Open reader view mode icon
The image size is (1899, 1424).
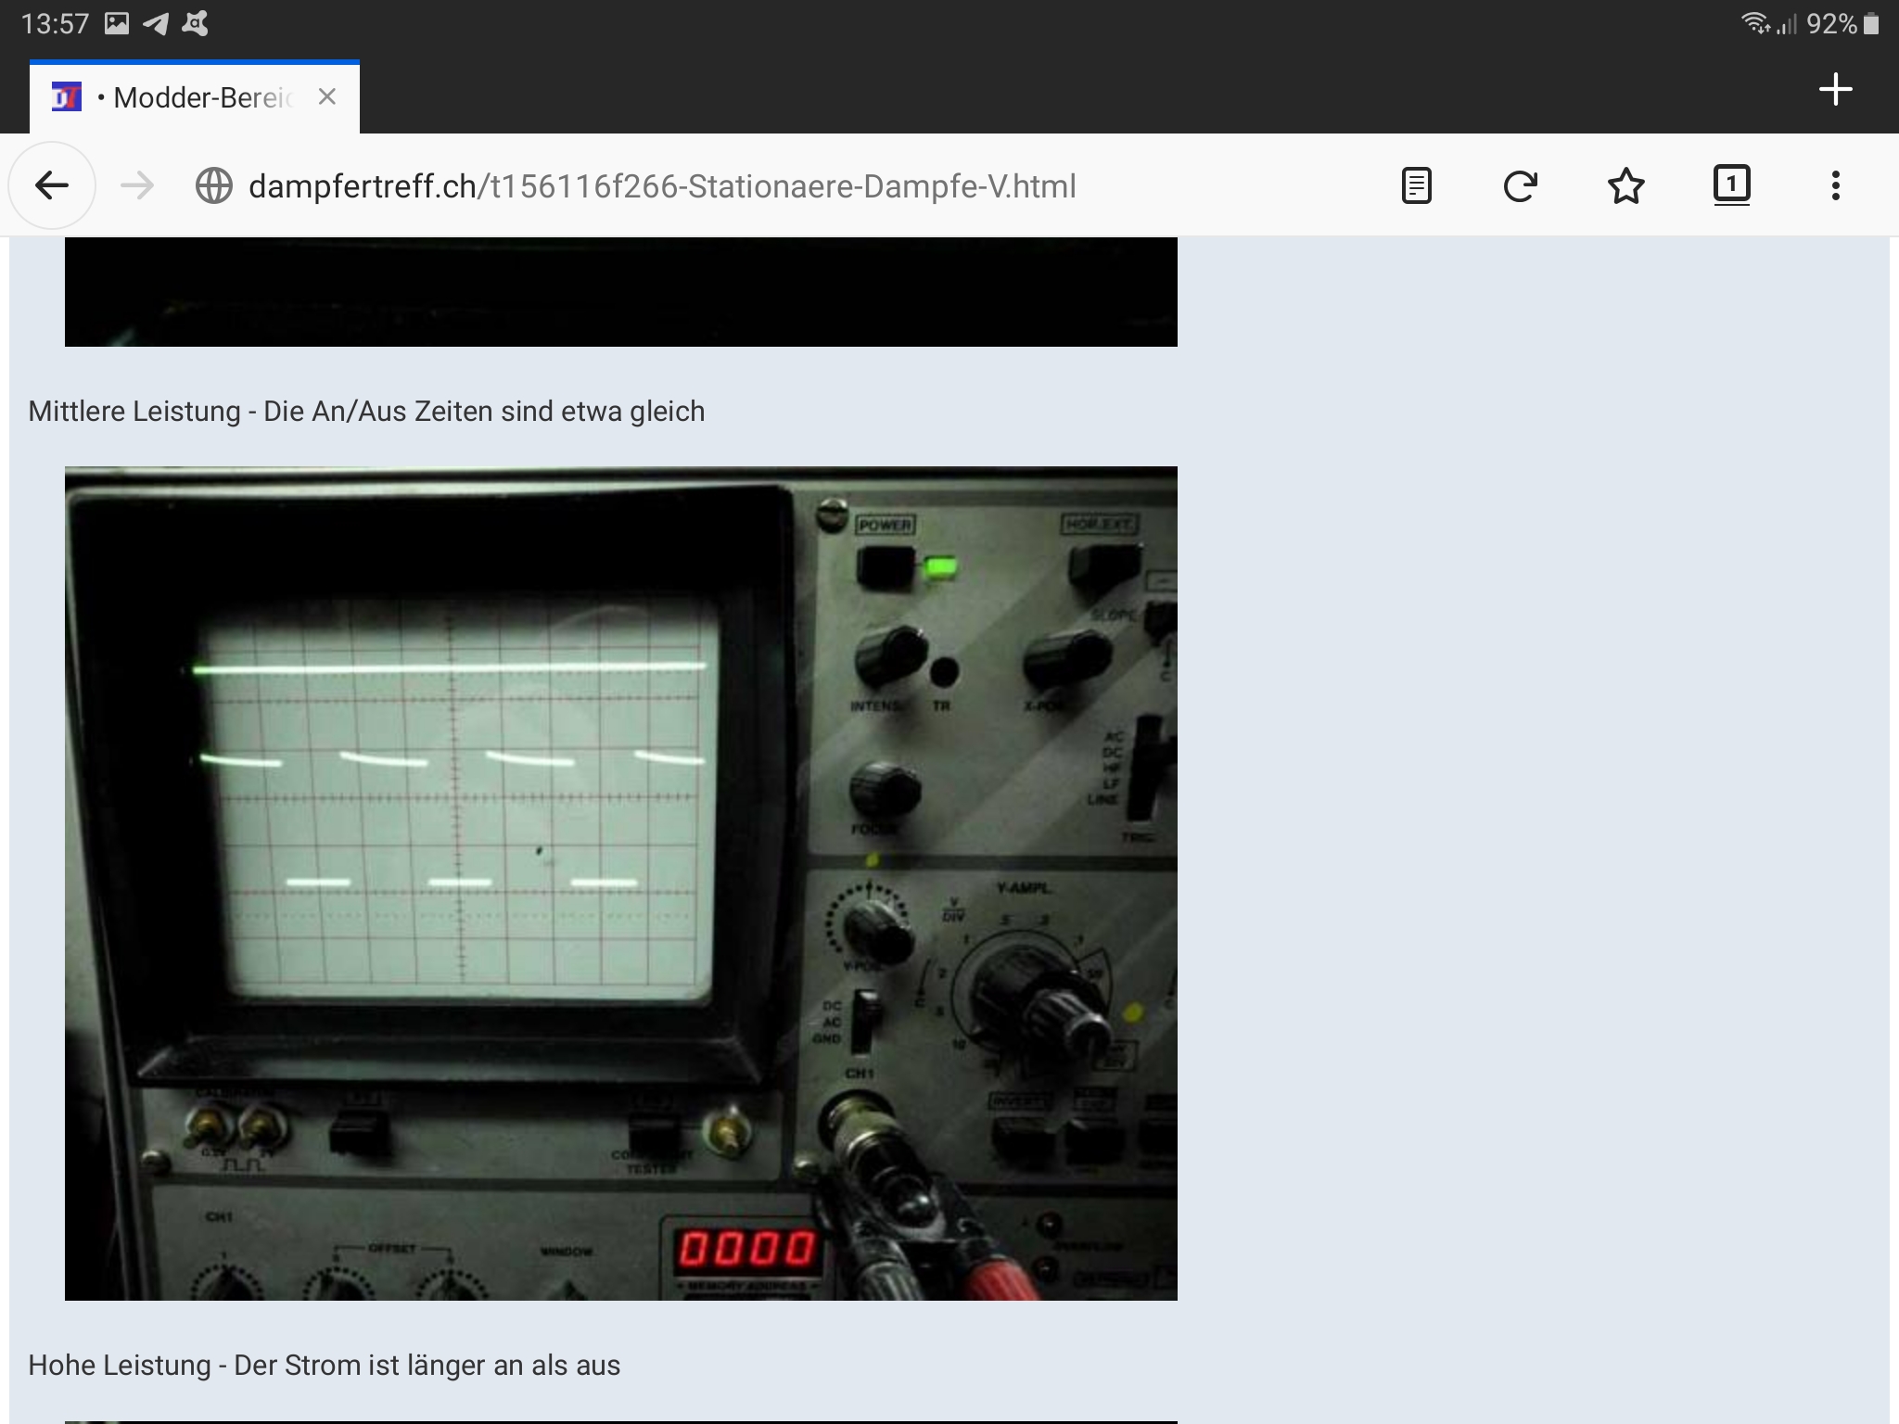pos(1416,186)
